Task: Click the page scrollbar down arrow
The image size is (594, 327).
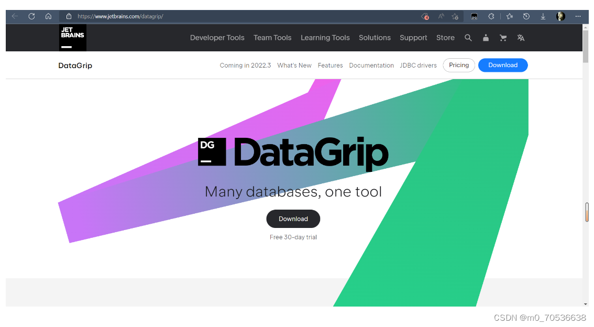Action: coord(586,303)
